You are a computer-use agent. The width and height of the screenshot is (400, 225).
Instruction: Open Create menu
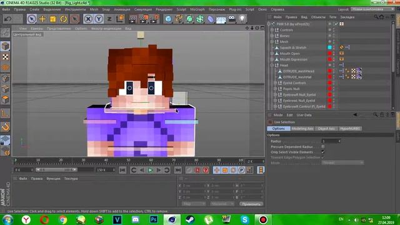[x=34, y=9]
